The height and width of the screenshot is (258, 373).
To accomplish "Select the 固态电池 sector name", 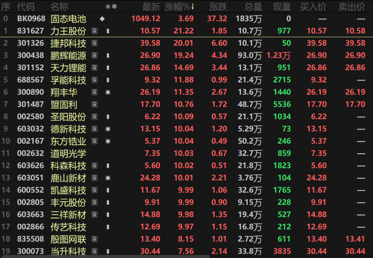I will pyautogui.click(x=68, y=19).
